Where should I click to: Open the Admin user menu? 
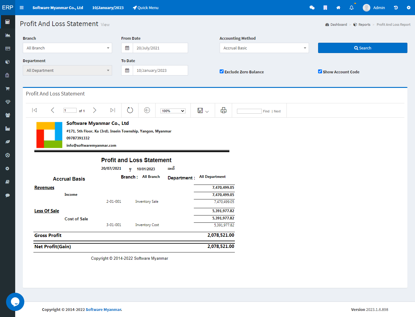[x=374, y=8]
